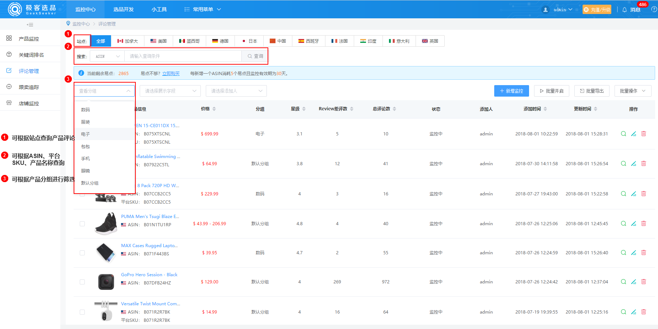View details of the $699.99 product row
Screen dimensions: 658x329
tap(624, 134)
